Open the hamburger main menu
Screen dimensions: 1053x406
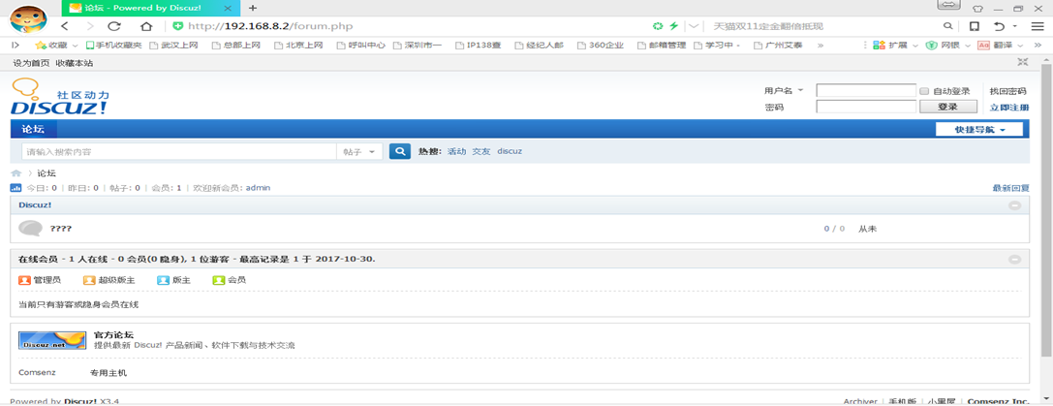click(x=1038, y=26)
